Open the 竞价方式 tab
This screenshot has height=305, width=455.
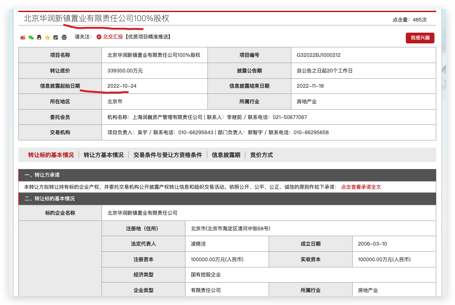(x=261, y=155)
